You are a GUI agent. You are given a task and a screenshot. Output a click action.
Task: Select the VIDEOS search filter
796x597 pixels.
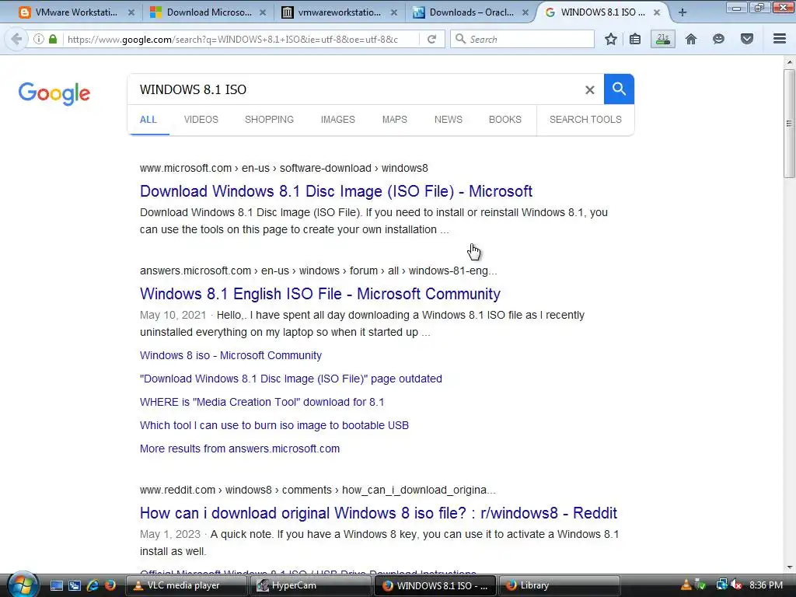201,120
